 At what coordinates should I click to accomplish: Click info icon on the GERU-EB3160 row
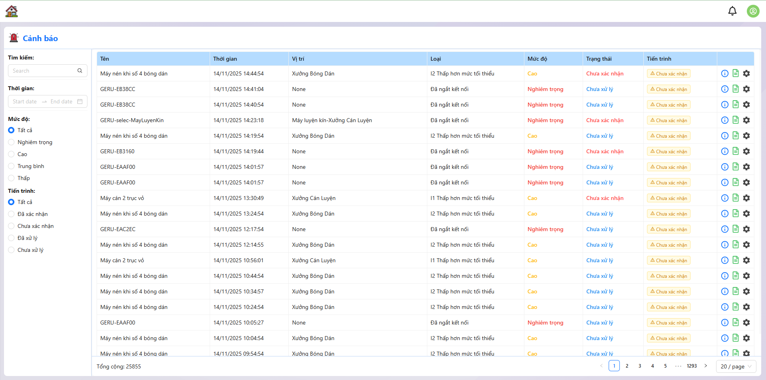(x=724, y=151)
